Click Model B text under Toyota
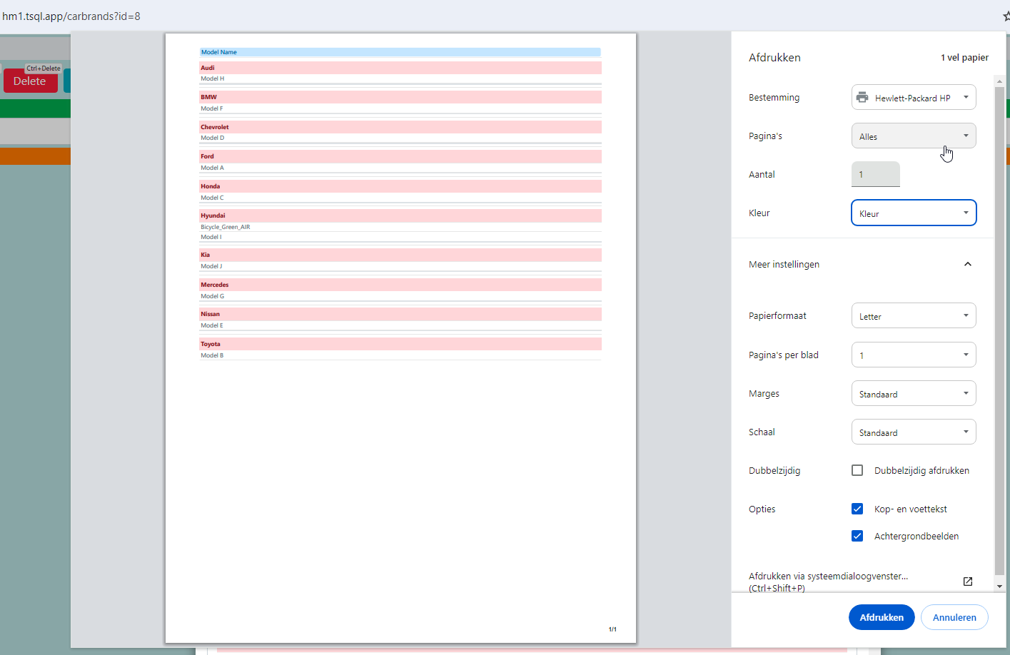 point(212,355)
